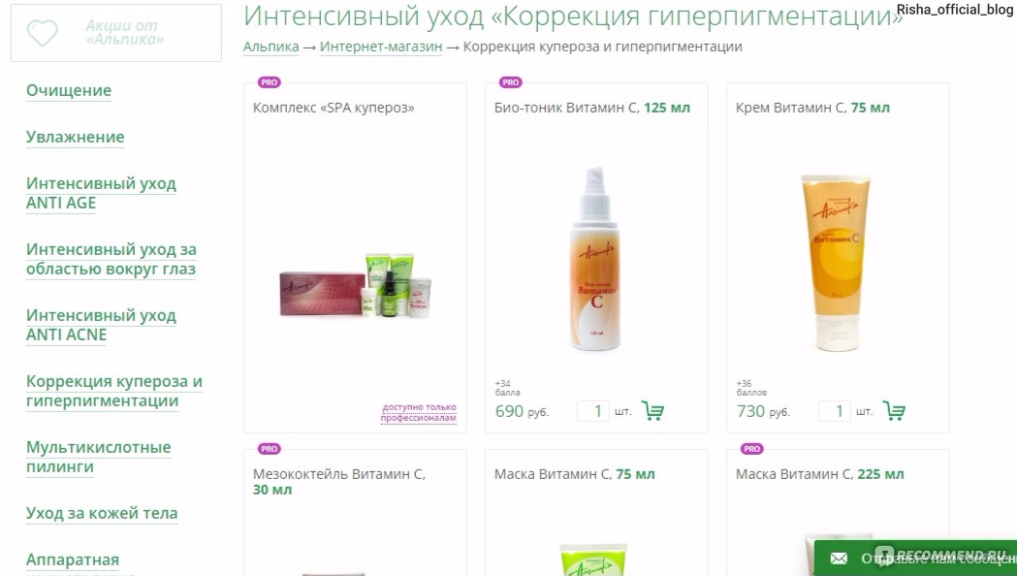Click Интернет-магазин breadcrumb link

[381, 47]
